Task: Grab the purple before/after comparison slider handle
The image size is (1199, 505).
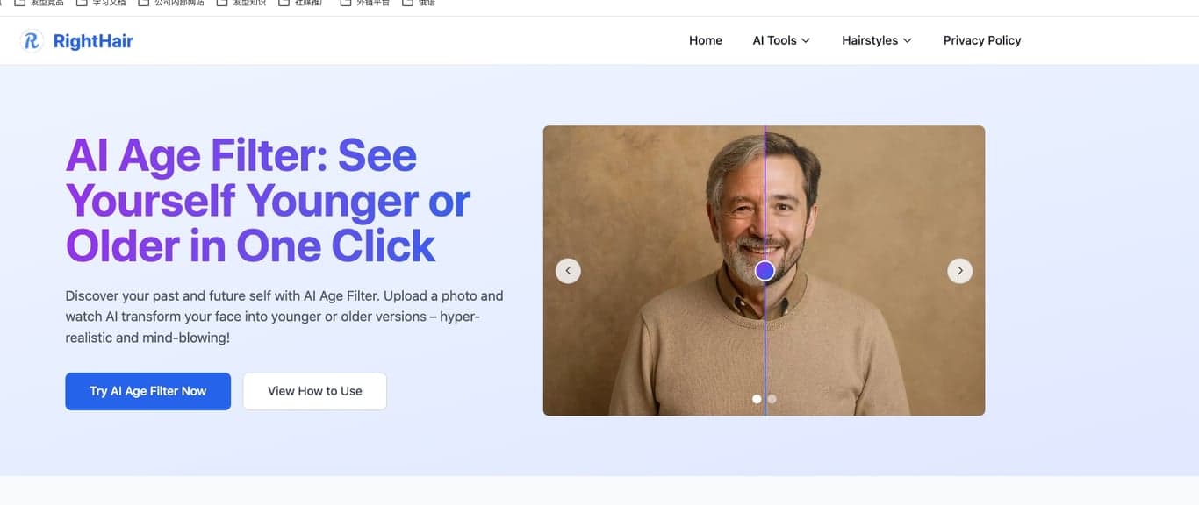Action: coord(765,271)
